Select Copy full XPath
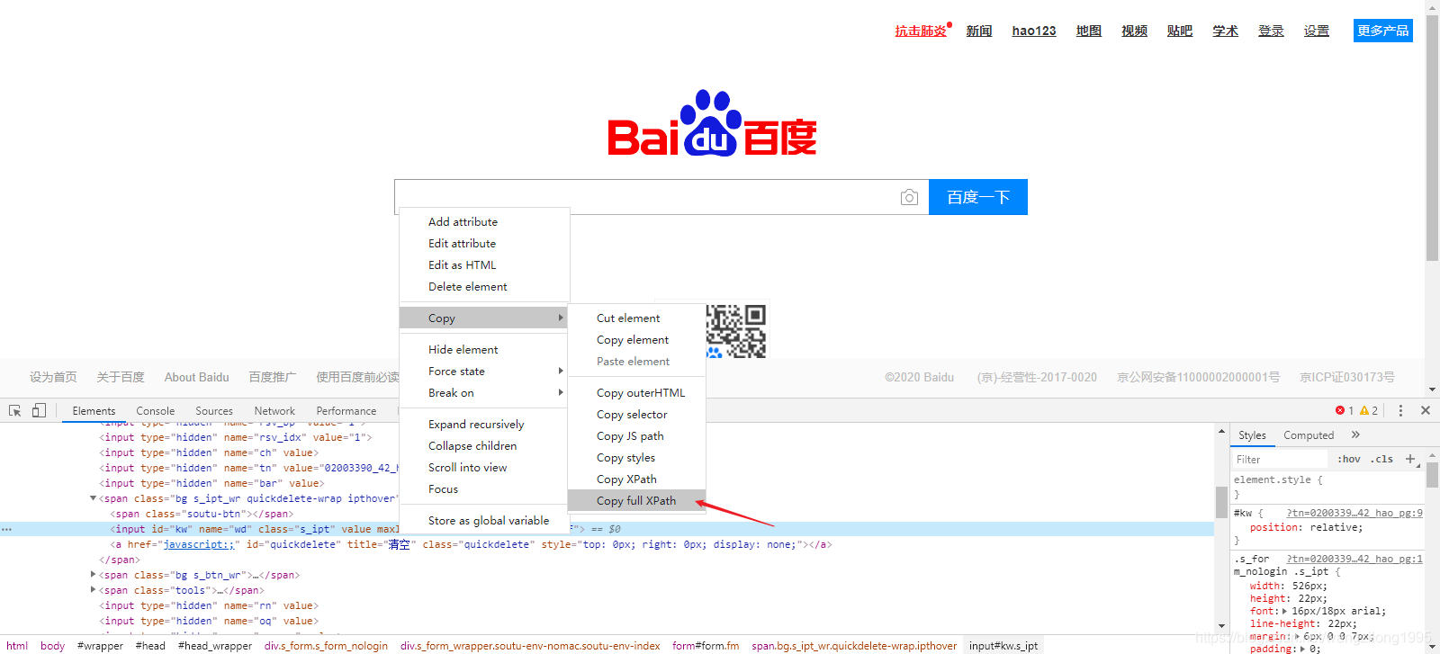The height and width of the screenshot is (654, 1440). (x=636, y=500)
